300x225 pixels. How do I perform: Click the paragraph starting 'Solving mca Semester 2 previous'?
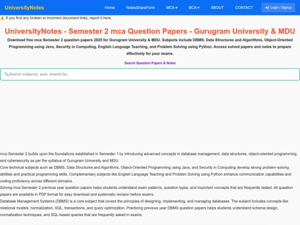coord(147,191)
